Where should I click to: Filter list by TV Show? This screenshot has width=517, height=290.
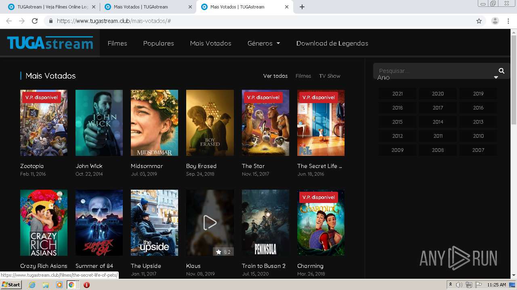point(330,76)
